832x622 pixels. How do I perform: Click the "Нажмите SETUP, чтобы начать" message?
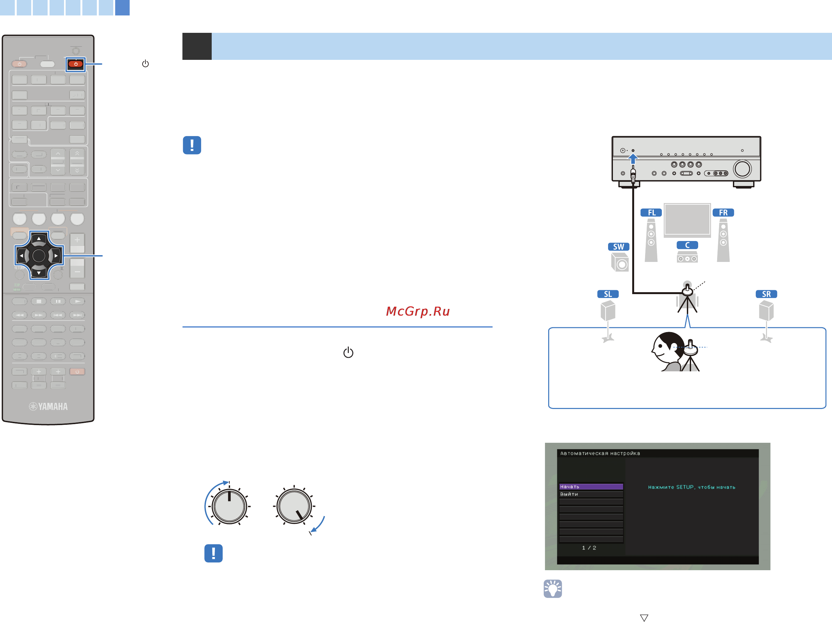point(691,487)
